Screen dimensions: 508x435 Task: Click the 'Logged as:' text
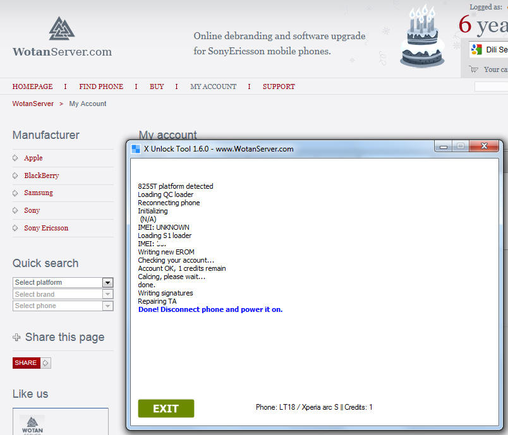coord(486,7)
